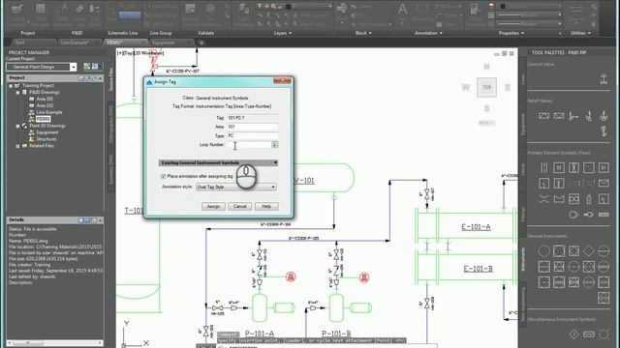Image resolution: width=620 pixels, height=348 pixels.
Task: Open the Instruments tool palette tab
Action: tap(523, 259)
